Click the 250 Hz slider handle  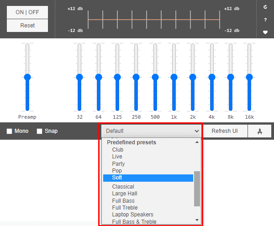pyautogui.click(x=136, y=77)
